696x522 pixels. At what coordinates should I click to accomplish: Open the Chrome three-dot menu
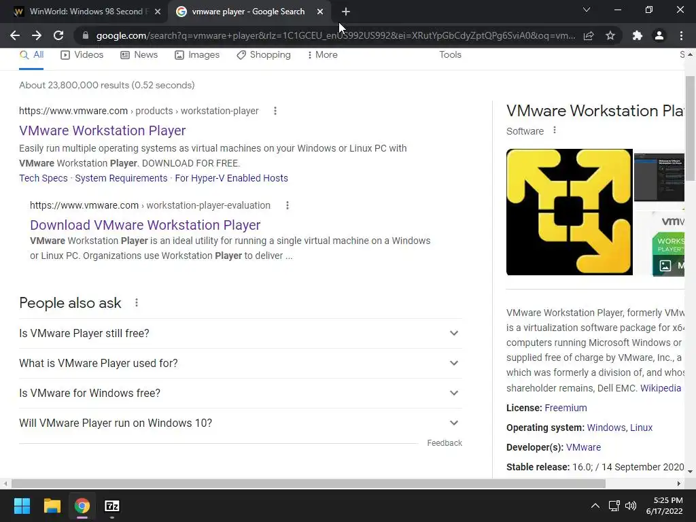[681, 35]
